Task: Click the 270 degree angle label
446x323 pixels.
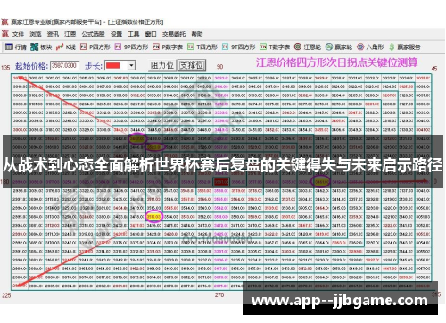Action: (x=219, y=294)
